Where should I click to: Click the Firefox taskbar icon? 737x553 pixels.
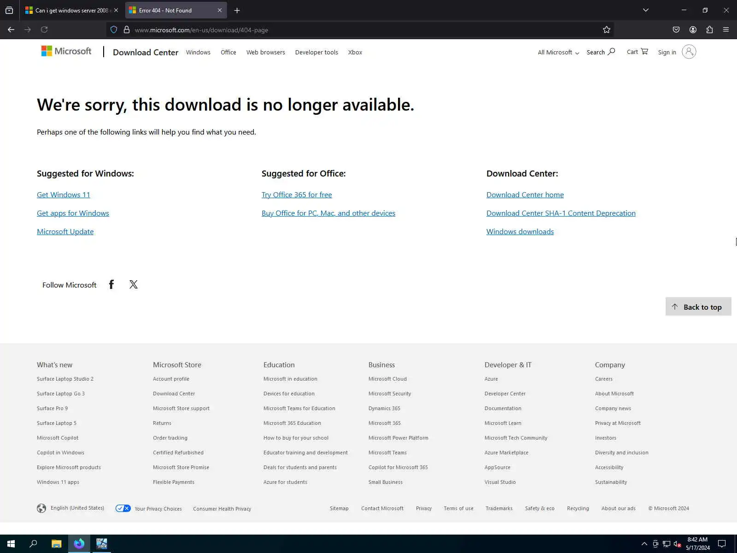(x=79, y=544)
